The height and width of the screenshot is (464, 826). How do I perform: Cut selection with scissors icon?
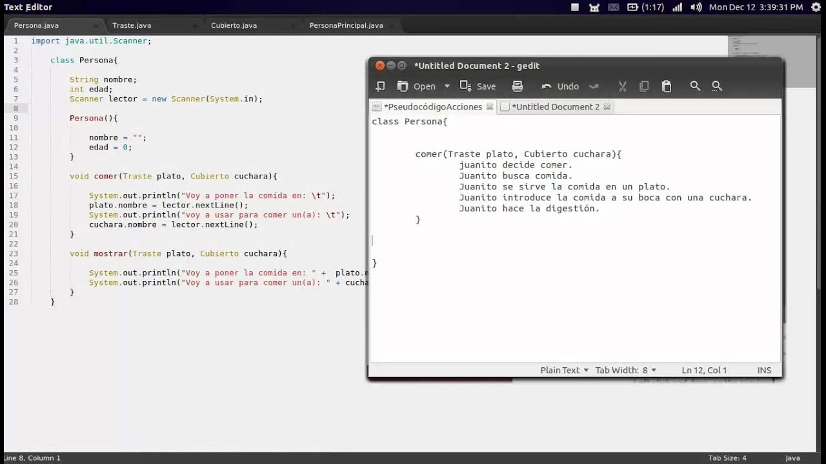coord(623,86)
